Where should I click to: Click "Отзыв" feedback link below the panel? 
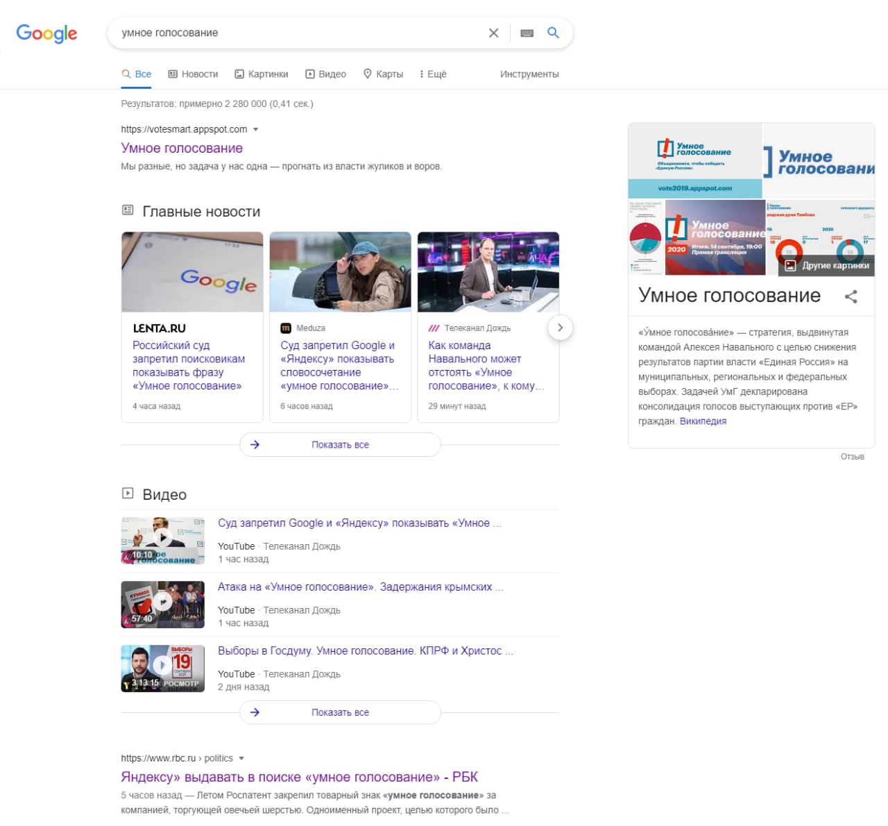852,457
